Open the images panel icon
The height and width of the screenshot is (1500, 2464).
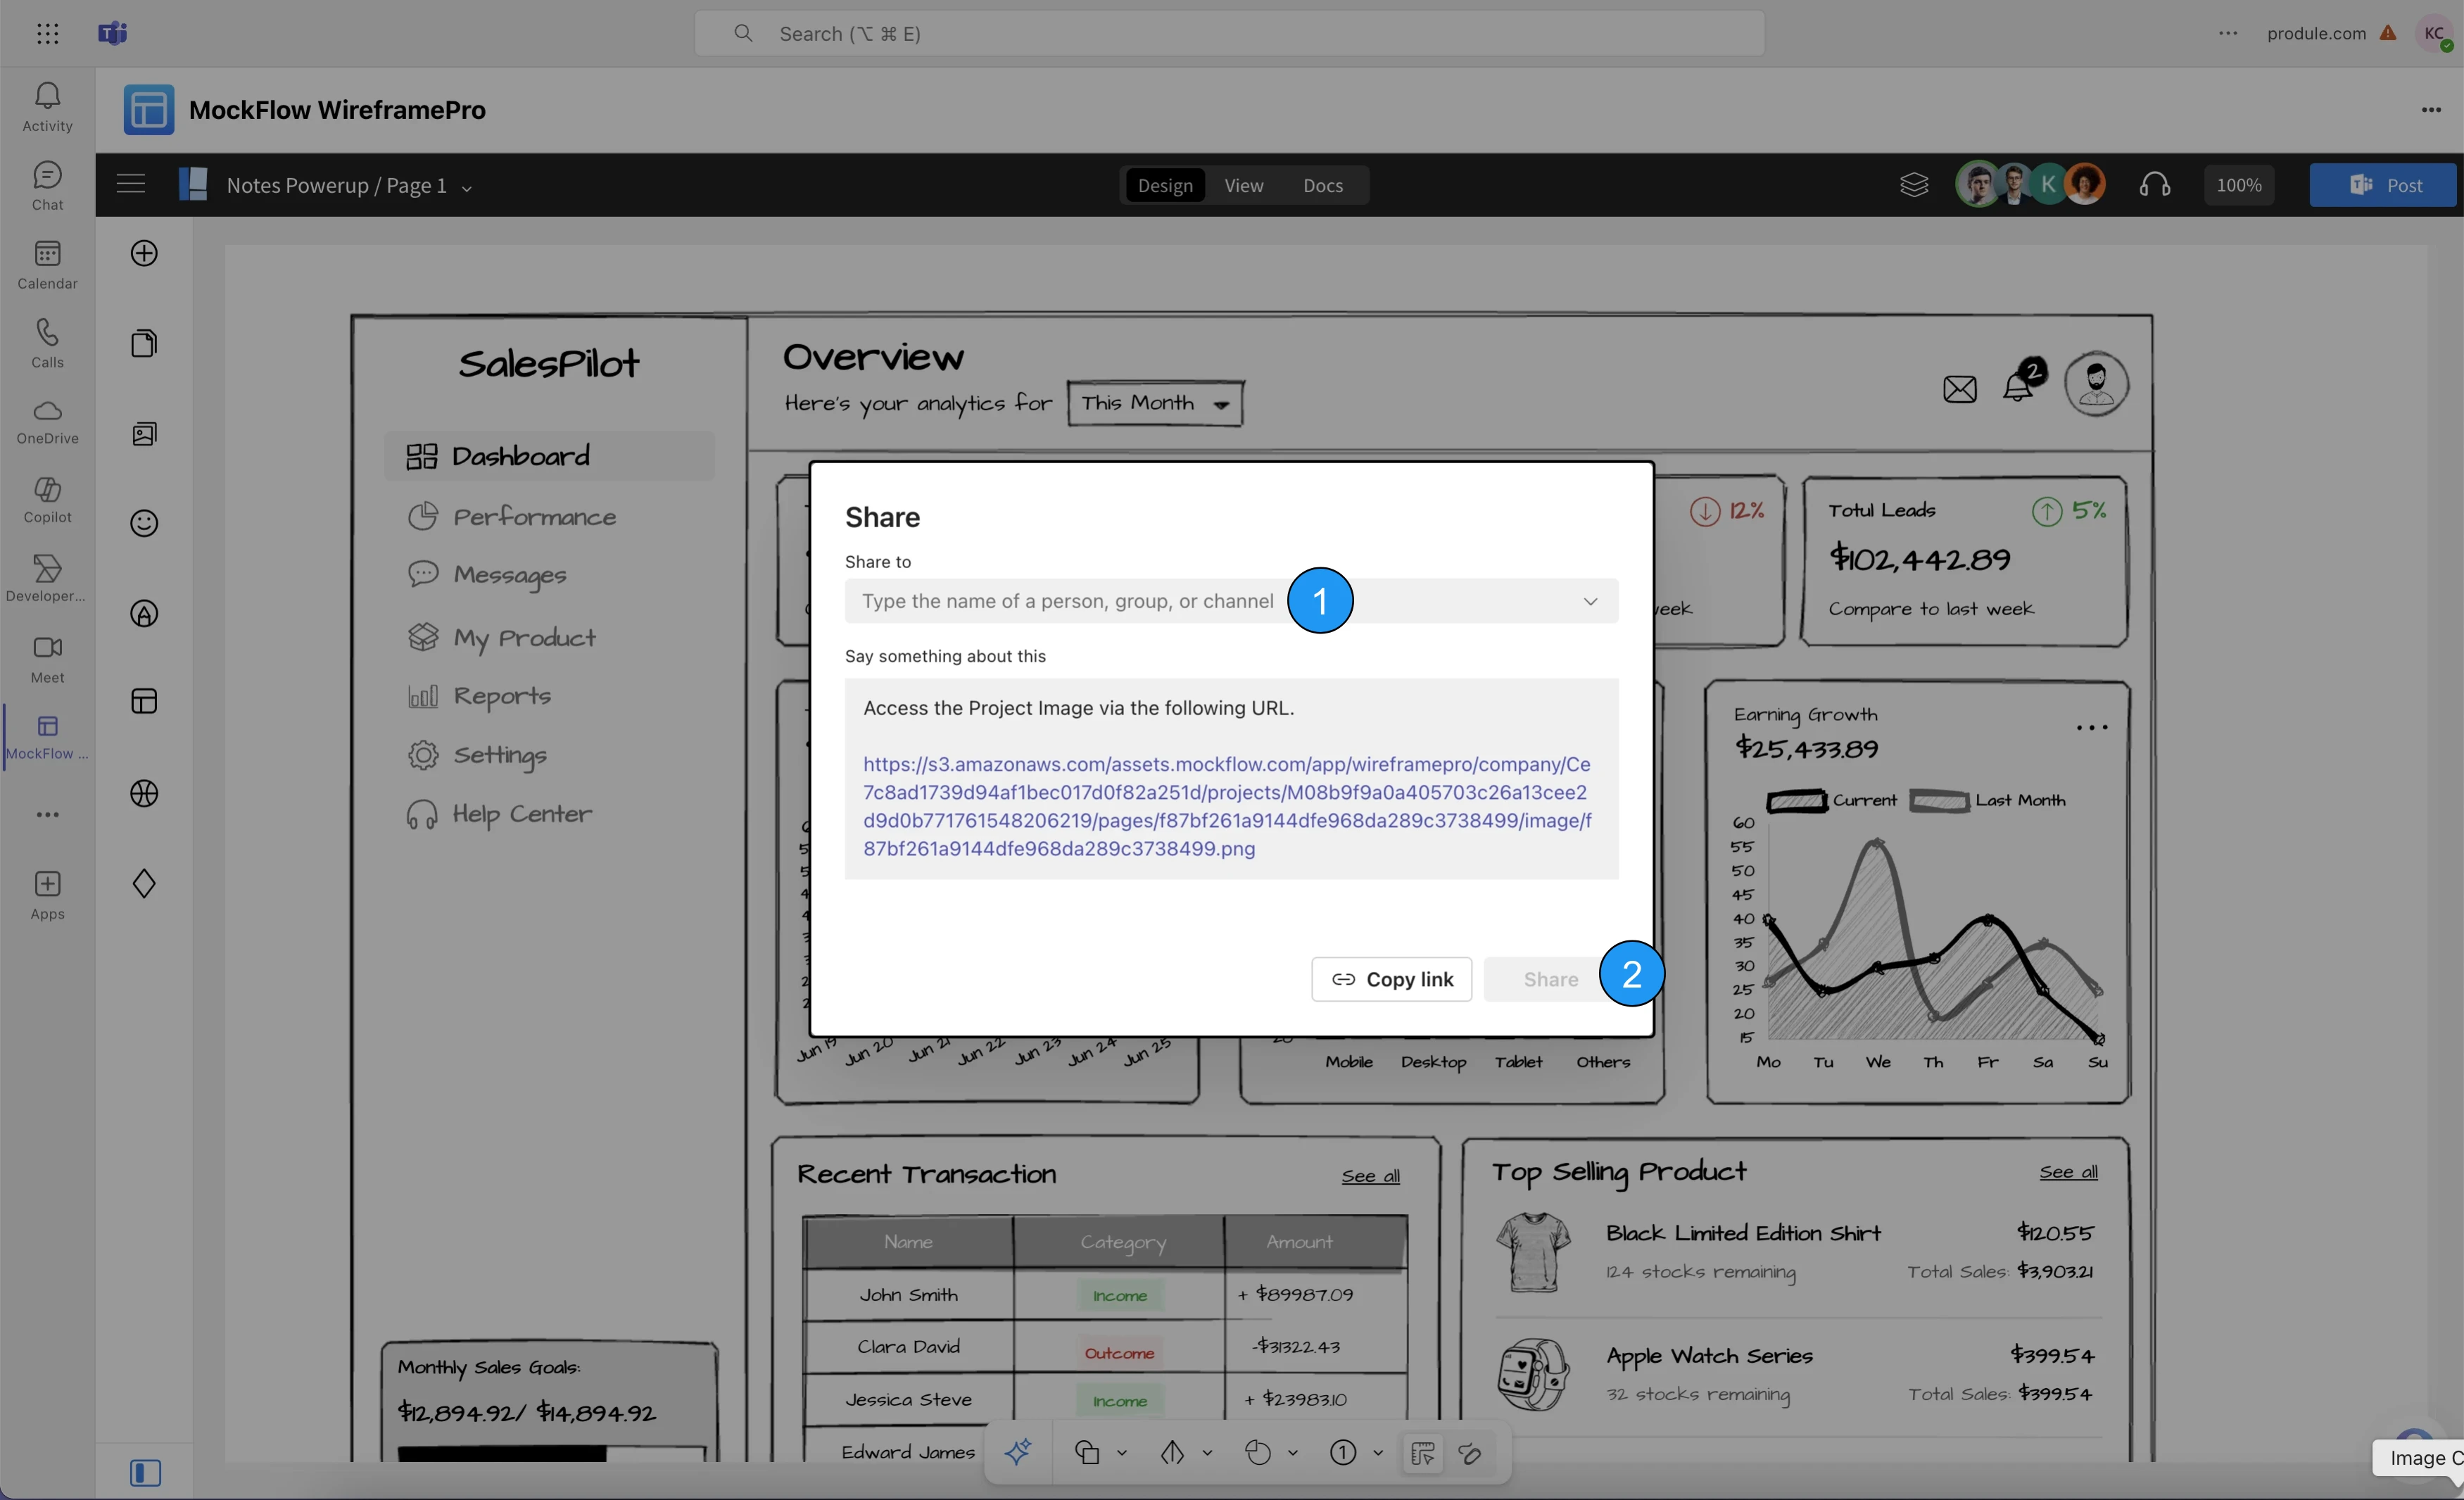[144, 433]
